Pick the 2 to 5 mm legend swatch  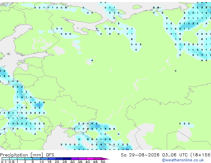pos(29,159)
